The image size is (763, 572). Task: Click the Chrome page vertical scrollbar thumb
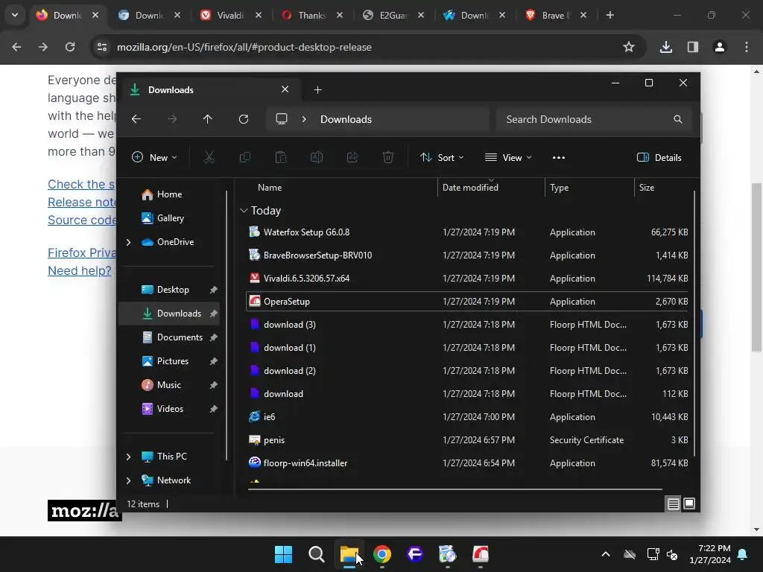[756, 267]
